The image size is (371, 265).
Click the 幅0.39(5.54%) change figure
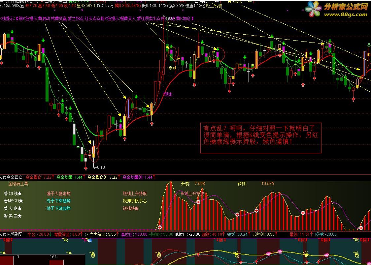[127, 6]
